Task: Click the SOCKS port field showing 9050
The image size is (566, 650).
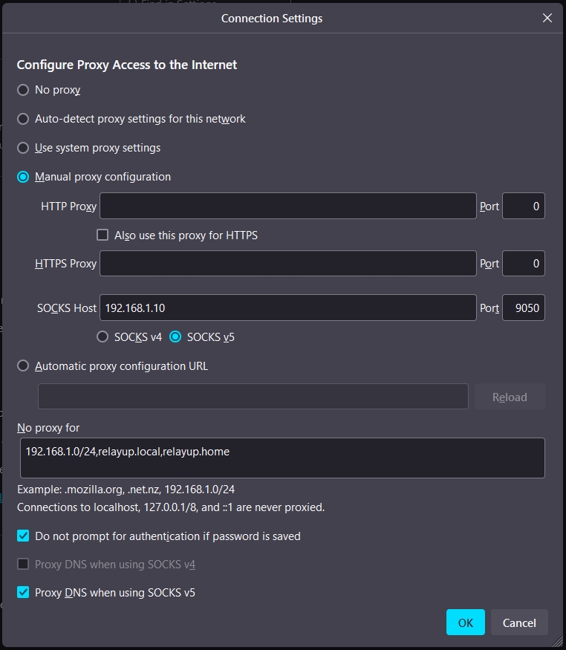Action: [523, 308]
